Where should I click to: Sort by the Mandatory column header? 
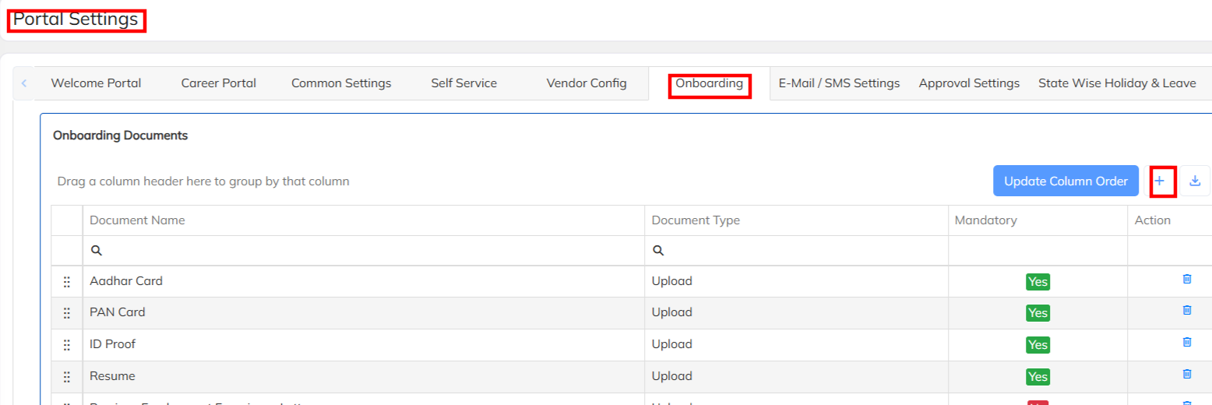985,220
